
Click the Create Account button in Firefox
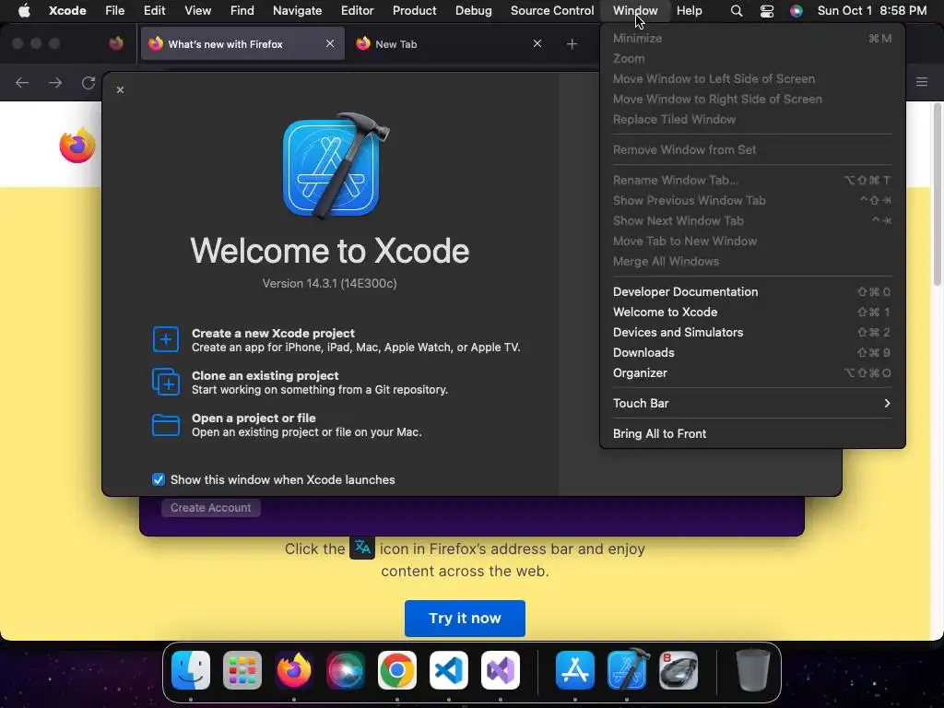(x=211, y=508)
